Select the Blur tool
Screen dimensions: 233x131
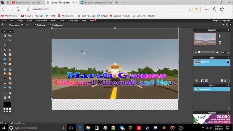pyautogui.click(x=5, y=69)
